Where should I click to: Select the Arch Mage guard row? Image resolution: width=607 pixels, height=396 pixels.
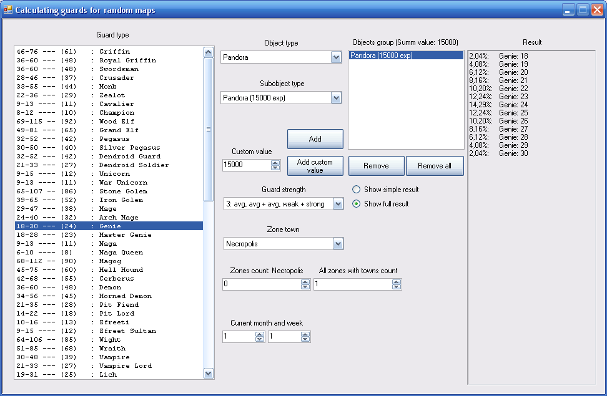tap(109, 218)
